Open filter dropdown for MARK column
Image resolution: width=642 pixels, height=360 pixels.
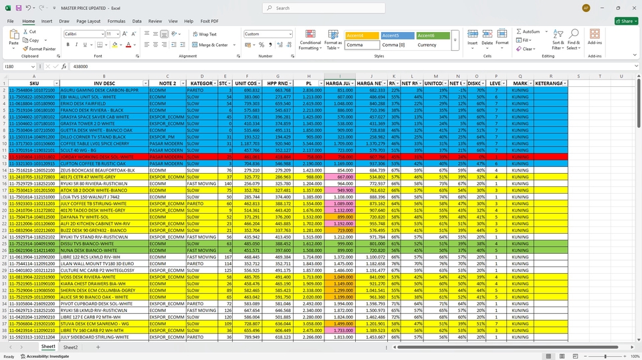pyautogui.click(x=530, y=83)
